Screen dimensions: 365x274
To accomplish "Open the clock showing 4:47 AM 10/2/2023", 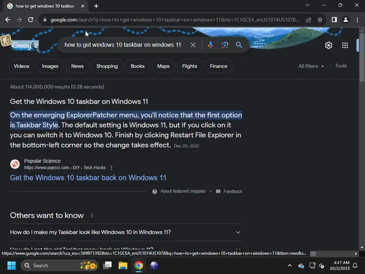I will click(340, 265).
